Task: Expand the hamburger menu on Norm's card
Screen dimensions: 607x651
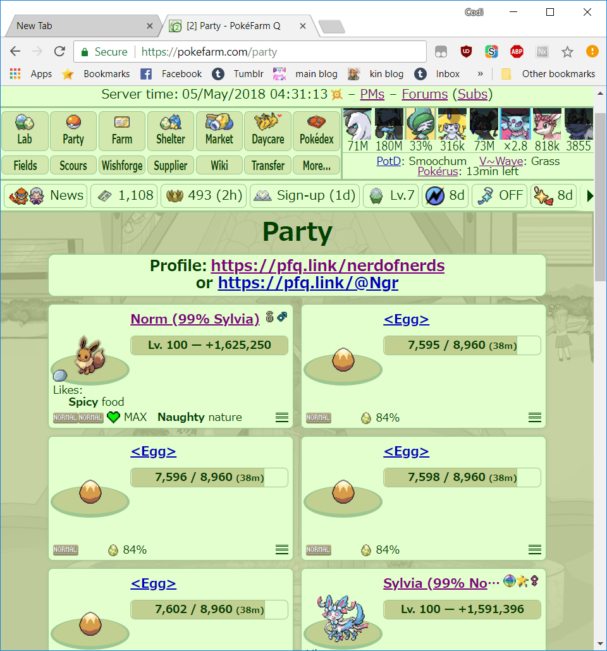Action: pyautogui.click(x=282, y=417)
